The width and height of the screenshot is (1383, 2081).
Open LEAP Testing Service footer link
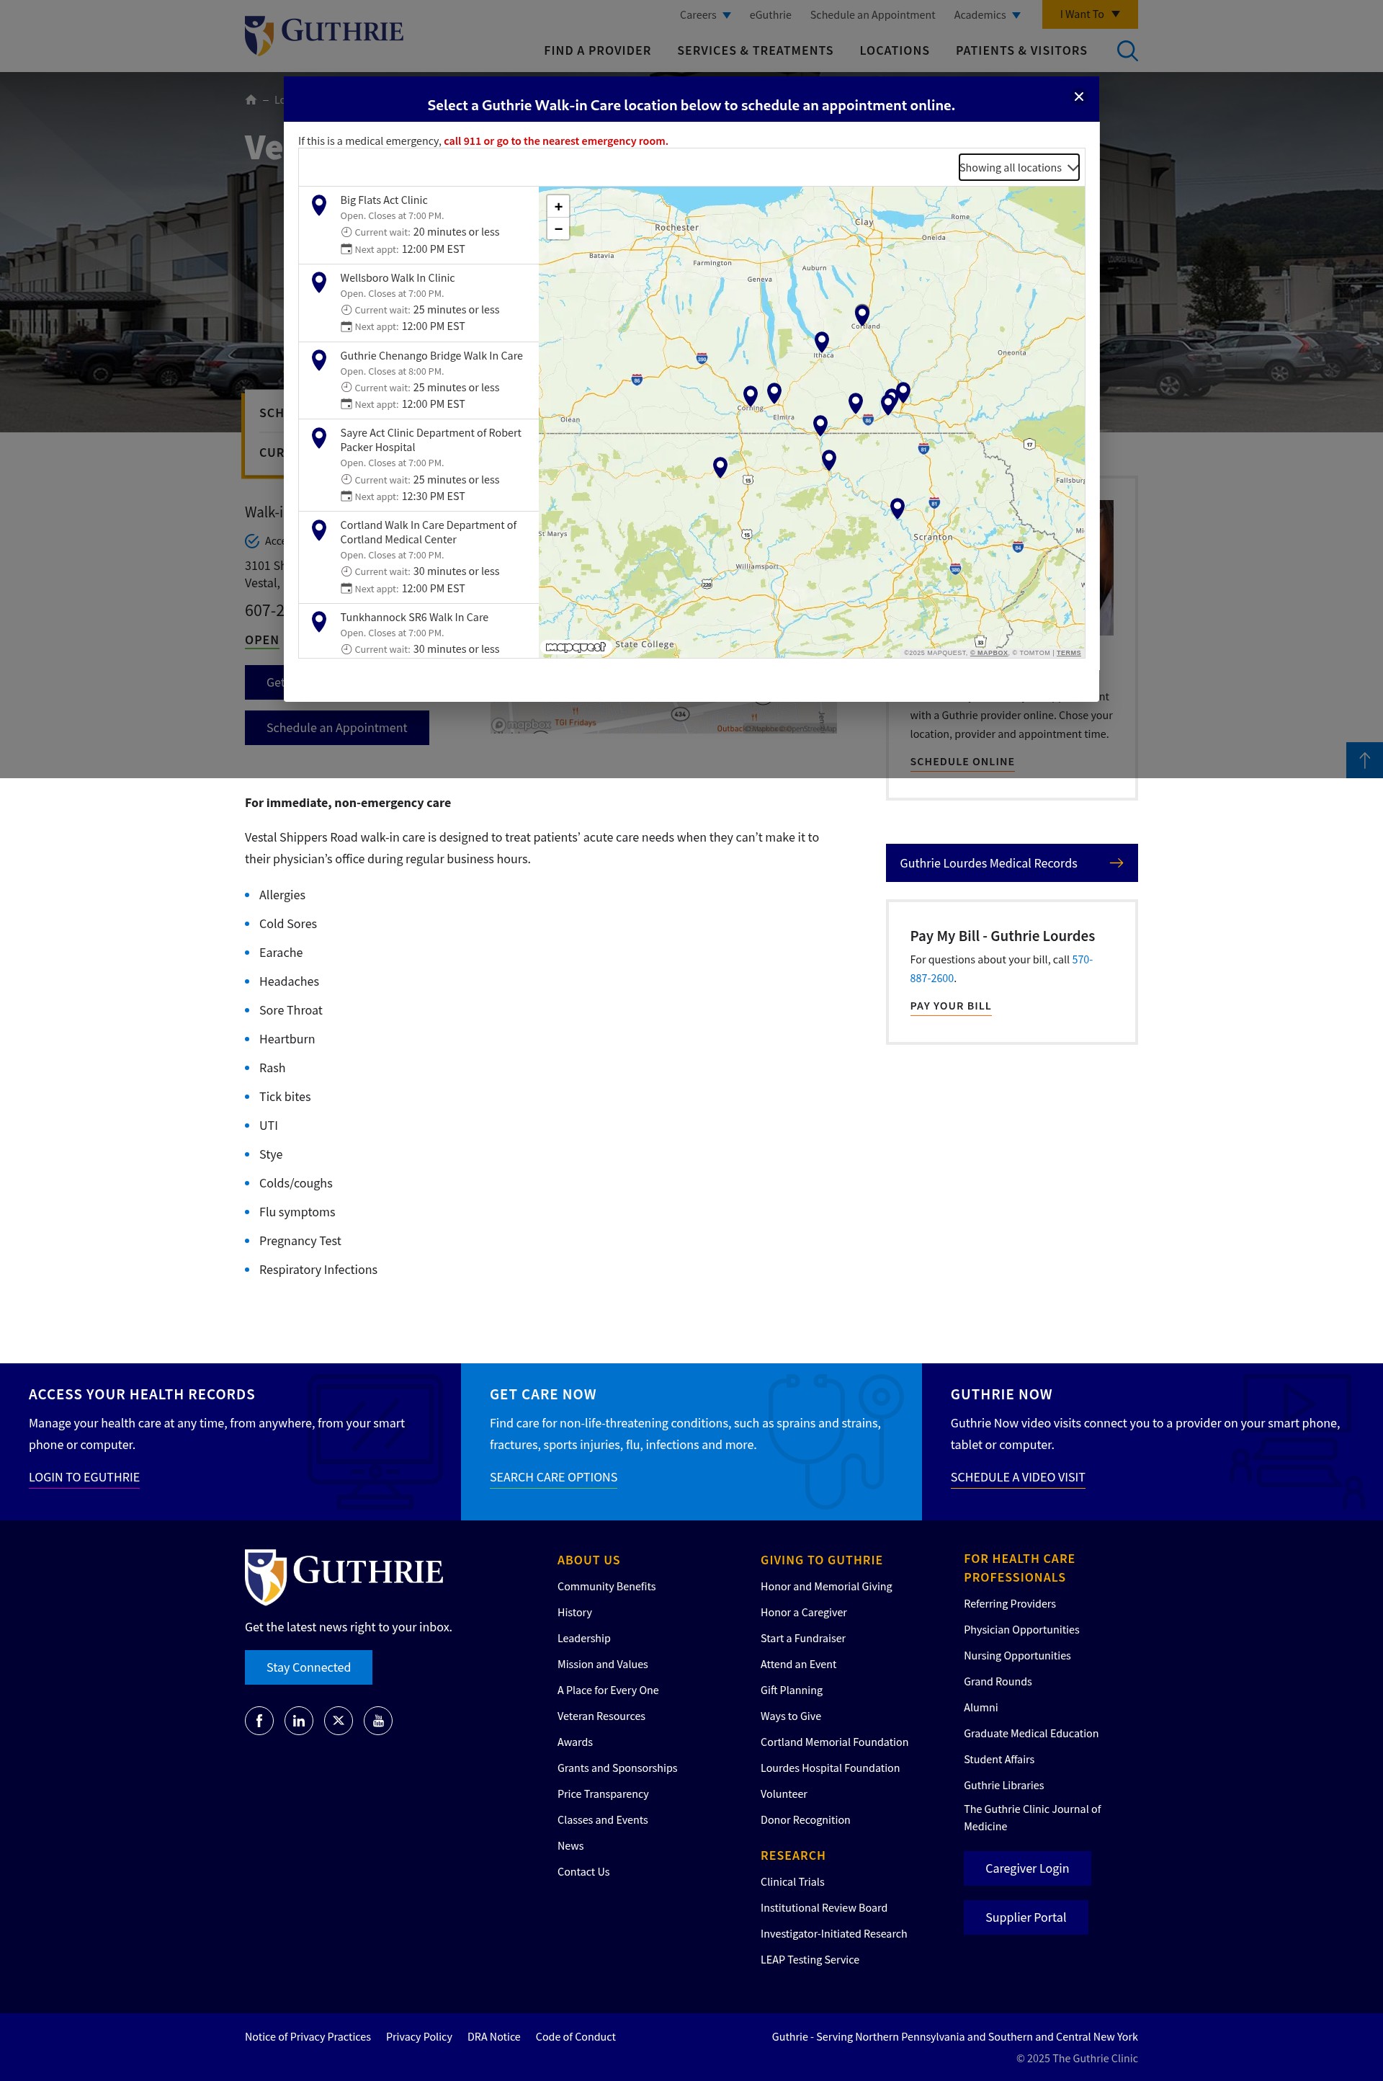[x=810, y=1959]
